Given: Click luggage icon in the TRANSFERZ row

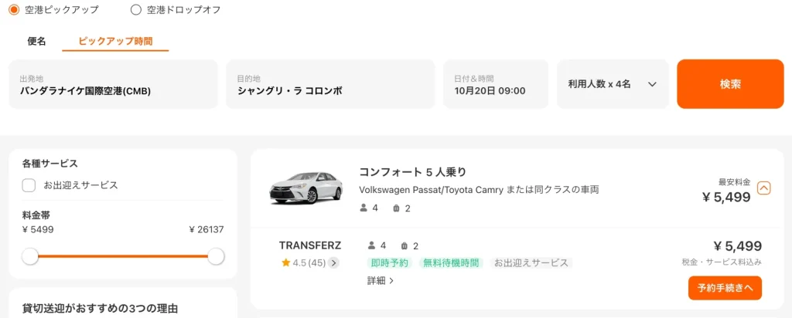Looking at the screenshot, I should [x=404, y=246].
